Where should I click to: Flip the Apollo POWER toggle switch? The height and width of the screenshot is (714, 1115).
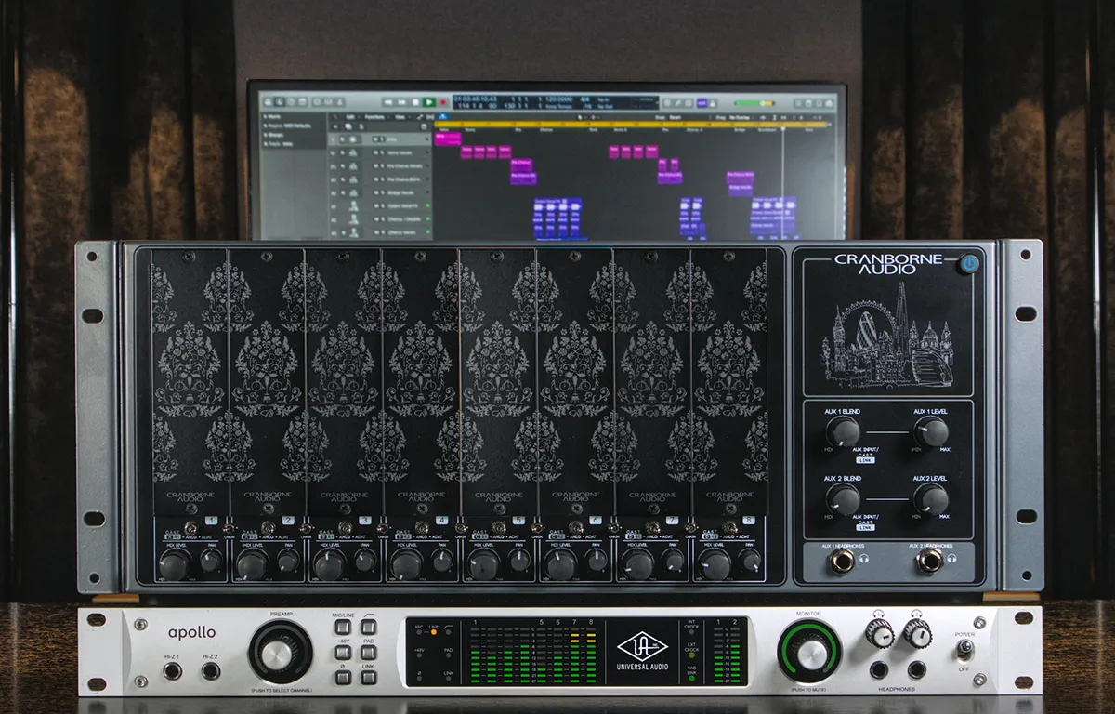[965, 648]
